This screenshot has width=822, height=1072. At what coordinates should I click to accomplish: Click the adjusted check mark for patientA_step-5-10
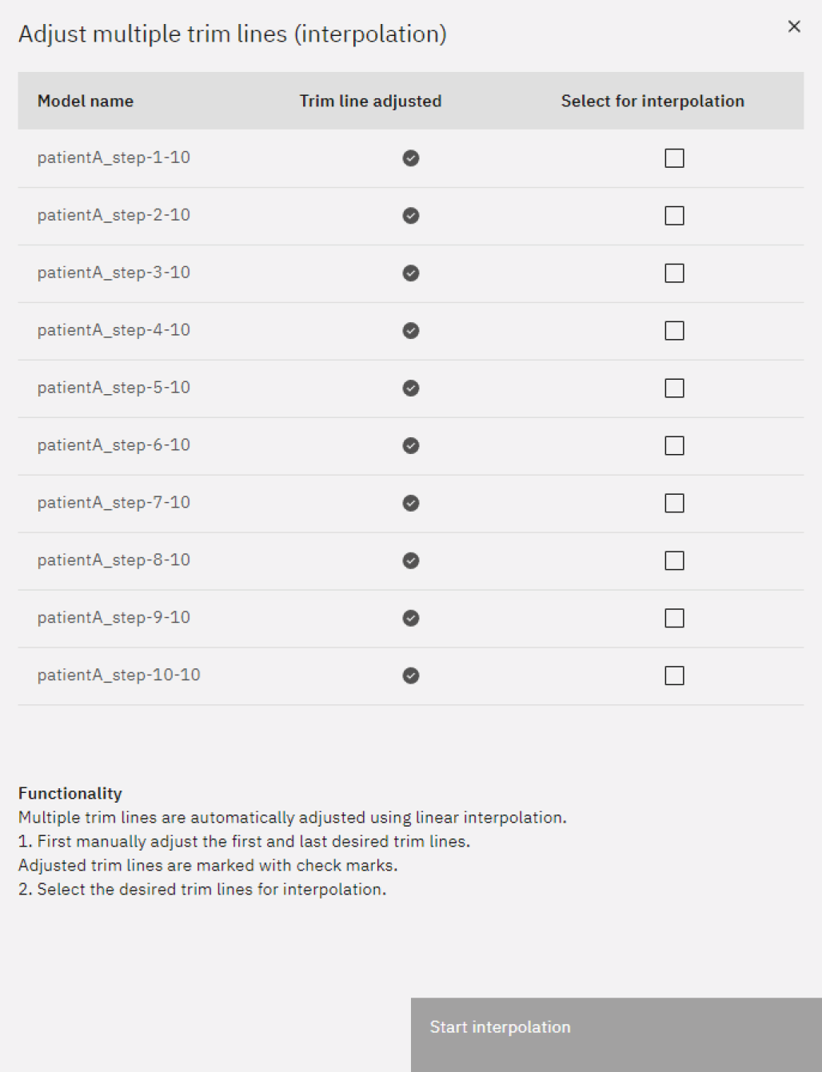pyautogui.click(x=411, y=389)
